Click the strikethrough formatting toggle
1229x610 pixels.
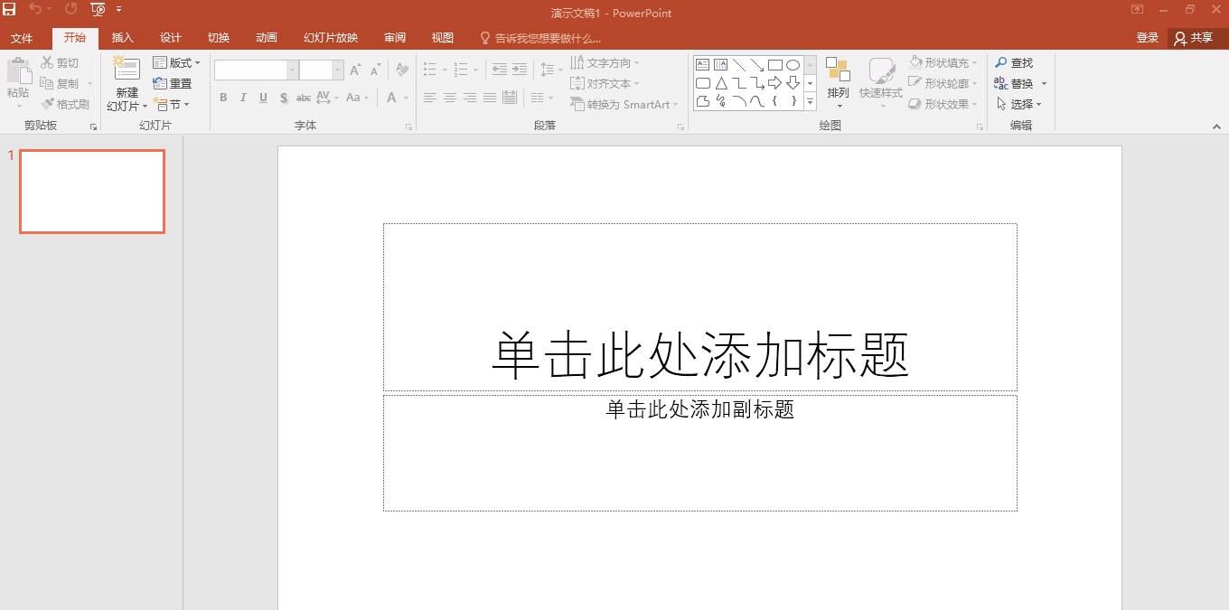pos(303,98)
